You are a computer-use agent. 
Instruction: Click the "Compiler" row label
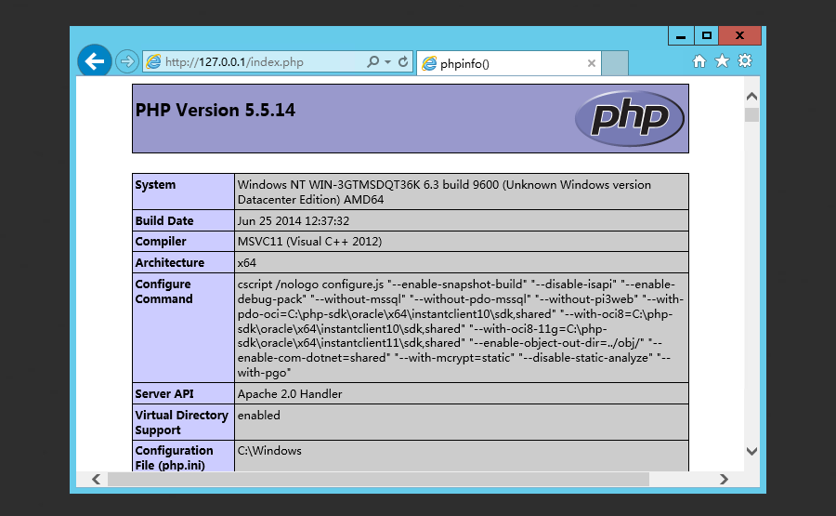click(x=161, y=241)
